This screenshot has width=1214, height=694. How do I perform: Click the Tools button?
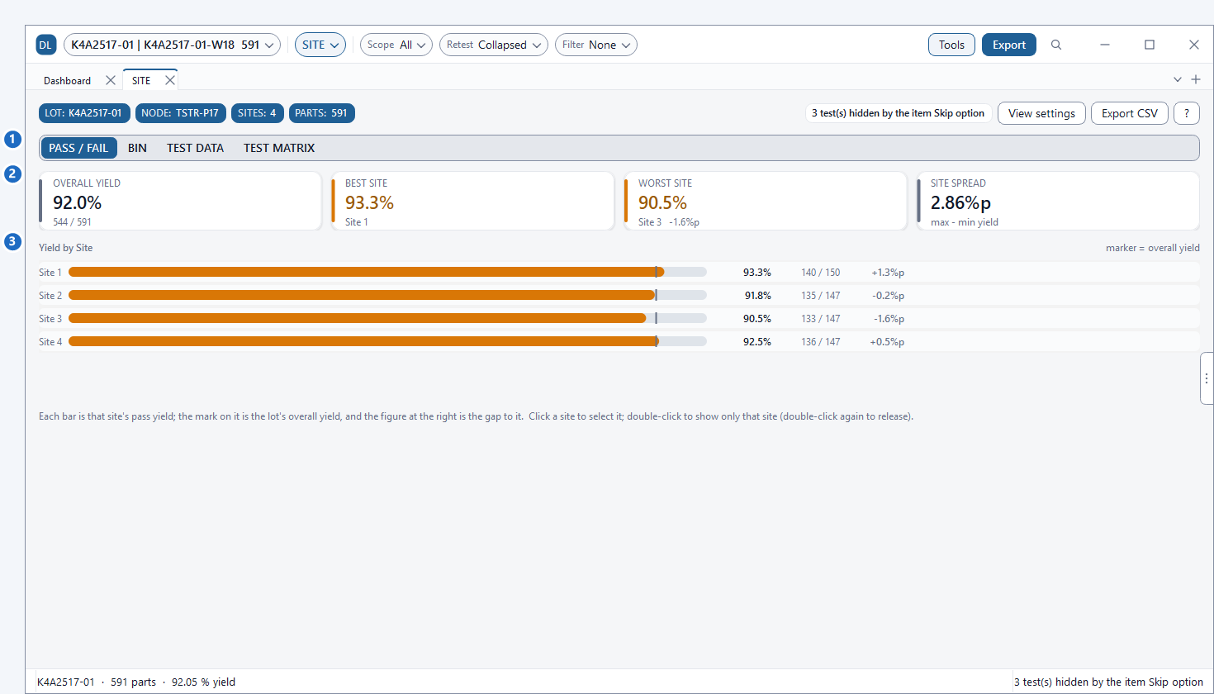pos(951,45)
